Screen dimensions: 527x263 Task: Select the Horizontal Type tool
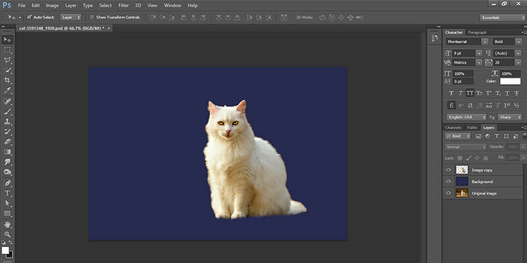tap(7, 193)
